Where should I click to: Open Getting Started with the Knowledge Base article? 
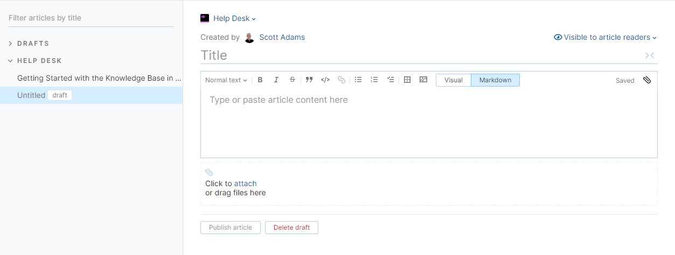[x=99, y=78]
